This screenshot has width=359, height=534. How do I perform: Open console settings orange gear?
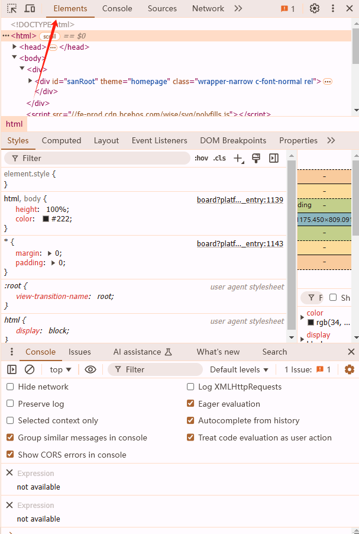(x=350, y=369)
